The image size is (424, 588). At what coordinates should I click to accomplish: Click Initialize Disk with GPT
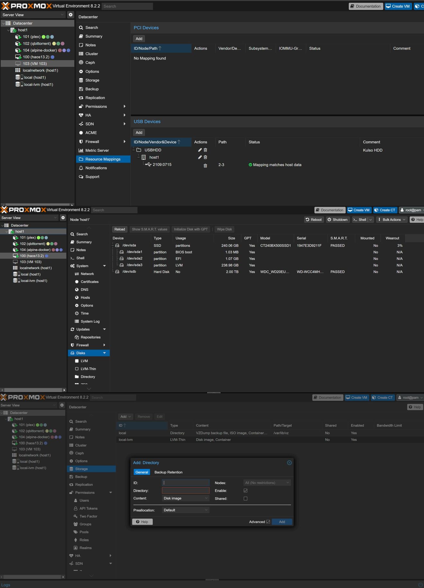click(x=191, y=229)
